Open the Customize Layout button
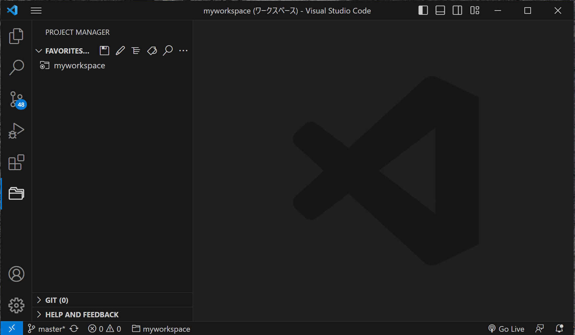The image size is (575, 335). coord(475,11)
